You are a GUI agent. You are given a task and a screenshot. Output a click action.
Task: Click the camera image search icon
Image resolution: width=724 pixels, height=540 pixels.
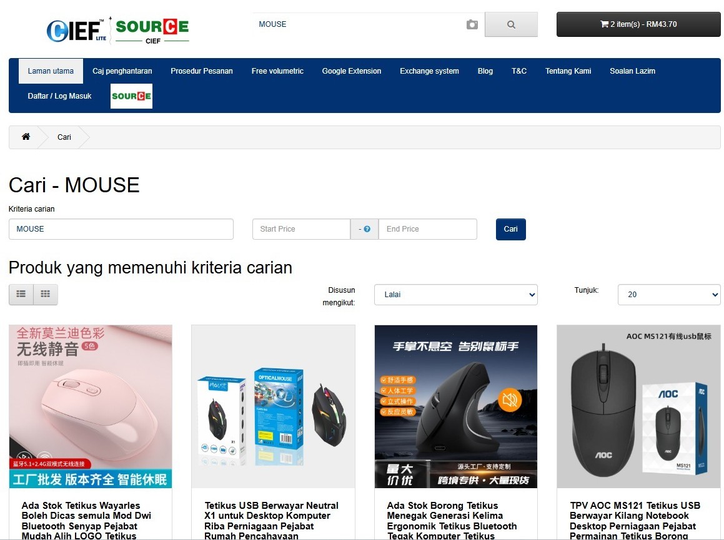click(472, 24)
